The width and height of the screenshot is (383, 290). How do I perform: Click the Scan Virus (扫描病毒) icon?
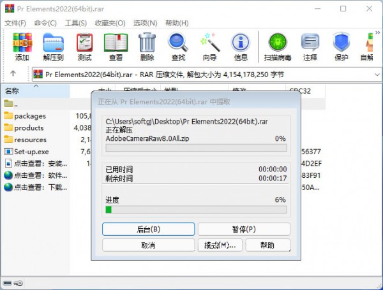278,43
